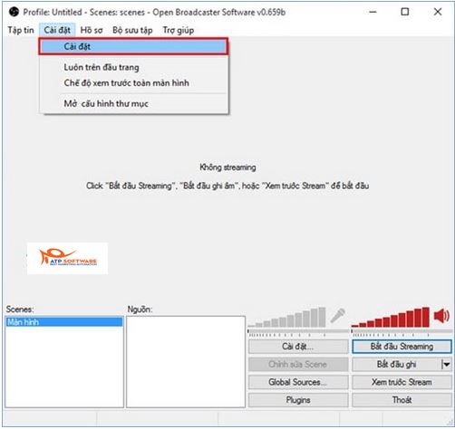Open the Tập tin menu
This screenshot has height=429, width=455.
pos(21,30)
